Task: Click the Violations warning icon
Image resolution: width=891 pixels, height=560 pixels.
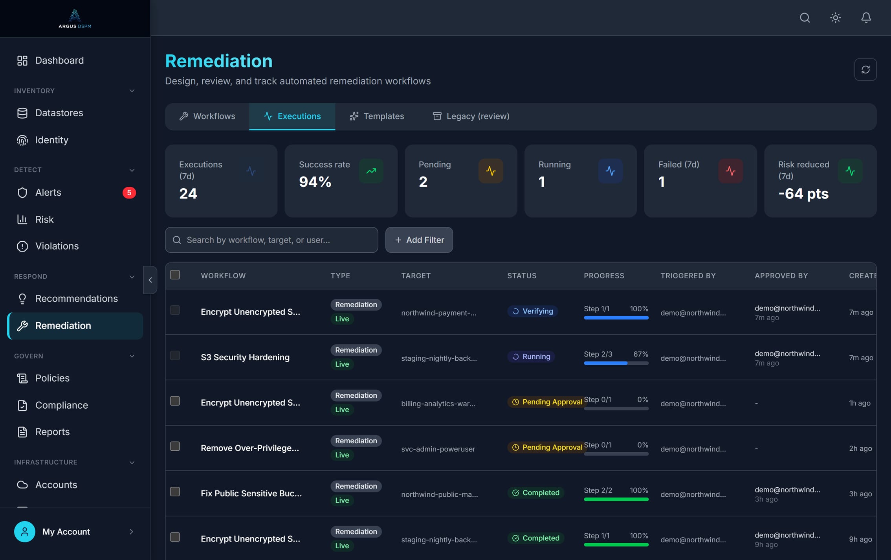Action: (x=22, y=246)
